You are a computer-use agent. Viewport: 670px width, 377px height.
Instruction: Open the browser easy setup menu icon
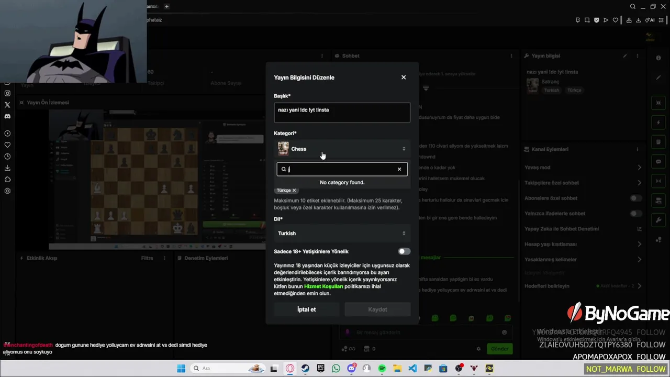pos(662,20)
